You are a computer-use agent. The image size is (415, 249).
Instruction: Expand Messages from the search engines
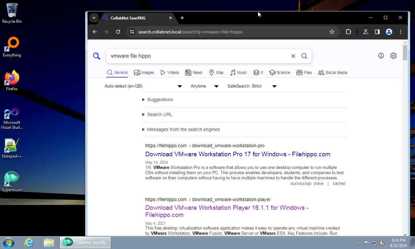coord(181,129)
